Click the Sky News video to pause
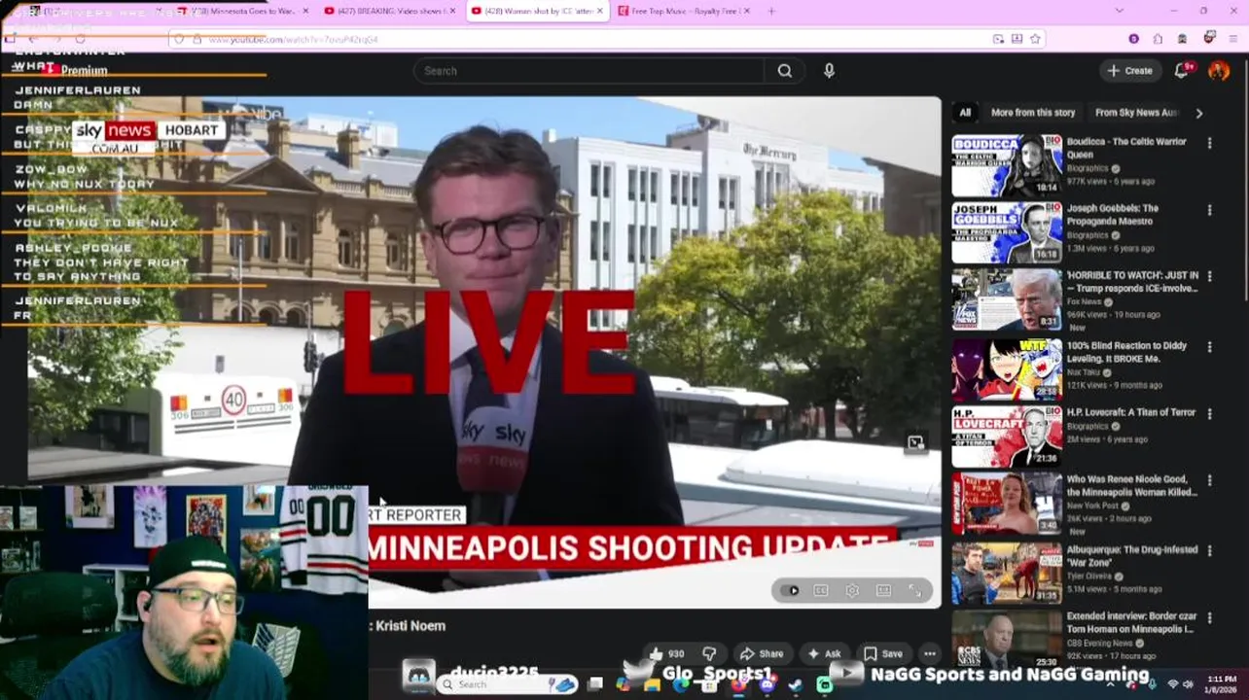This screenshot has height=700, width=1249. point(483,350)
